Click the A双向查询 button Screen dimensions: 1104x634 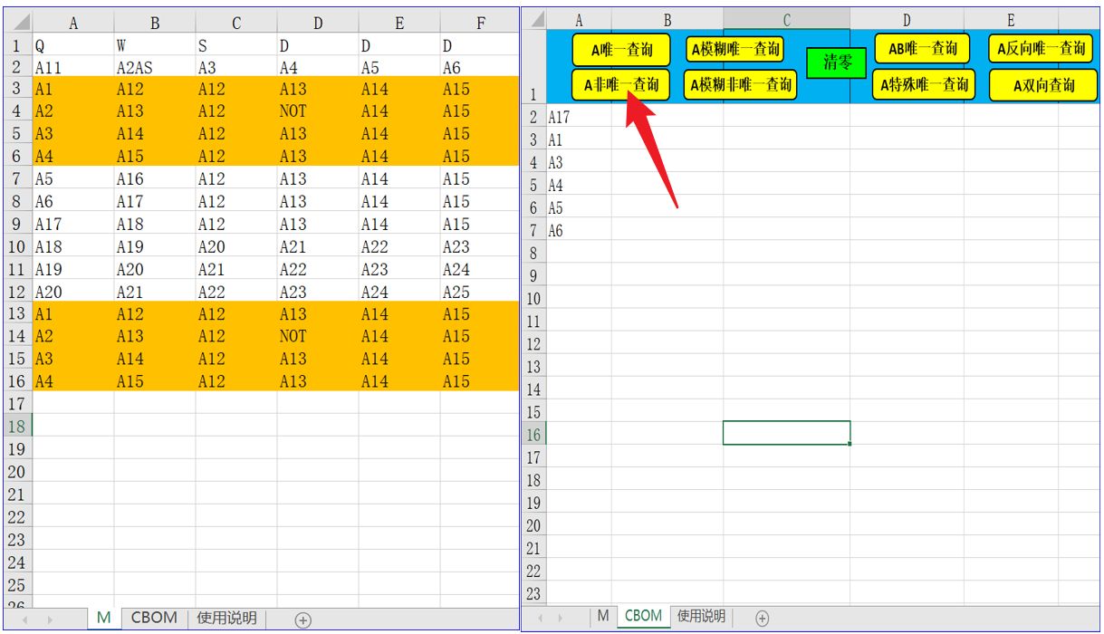(1043, 86)
